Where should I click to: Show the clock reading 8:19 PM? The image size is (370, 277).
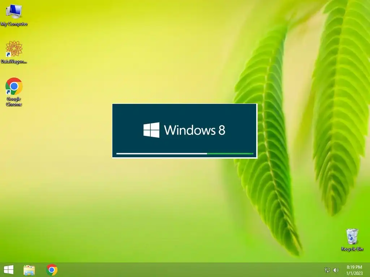(x=354, y=267)
